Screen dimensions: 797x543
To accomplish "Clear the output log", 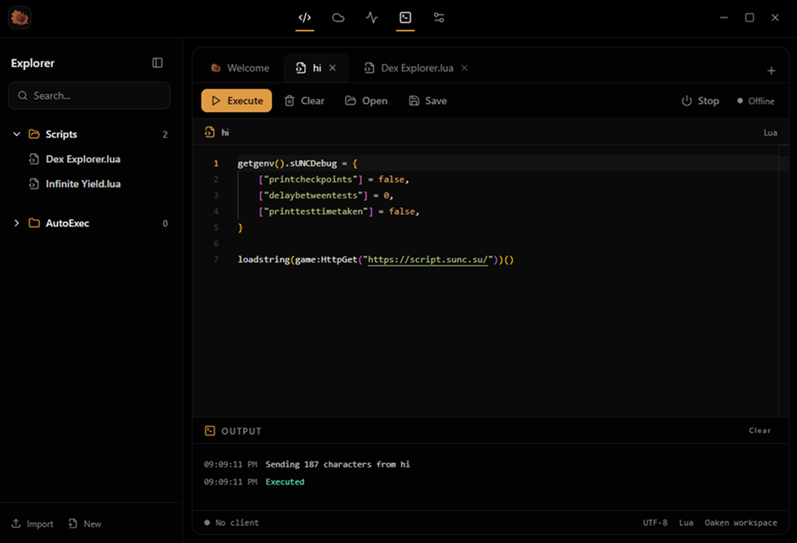I will pos(759,430).
